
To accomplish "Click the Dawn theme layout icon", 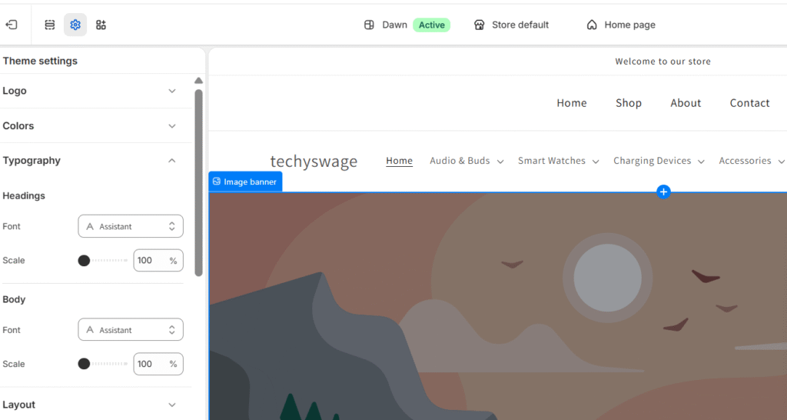I will (x=369, y=25).
